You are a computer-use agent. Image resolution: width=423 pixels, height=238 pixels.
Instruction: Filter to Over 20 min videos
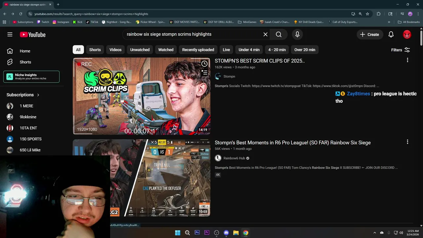[305, 50]
